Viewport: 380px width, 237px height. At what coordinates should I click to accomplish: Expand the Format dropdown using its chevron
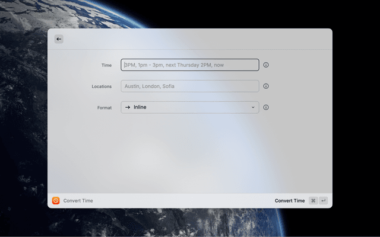[253, 107]
